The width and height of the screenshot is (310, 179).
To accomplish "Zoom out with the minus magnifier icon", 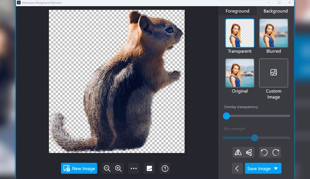I will tap(107, 168).
